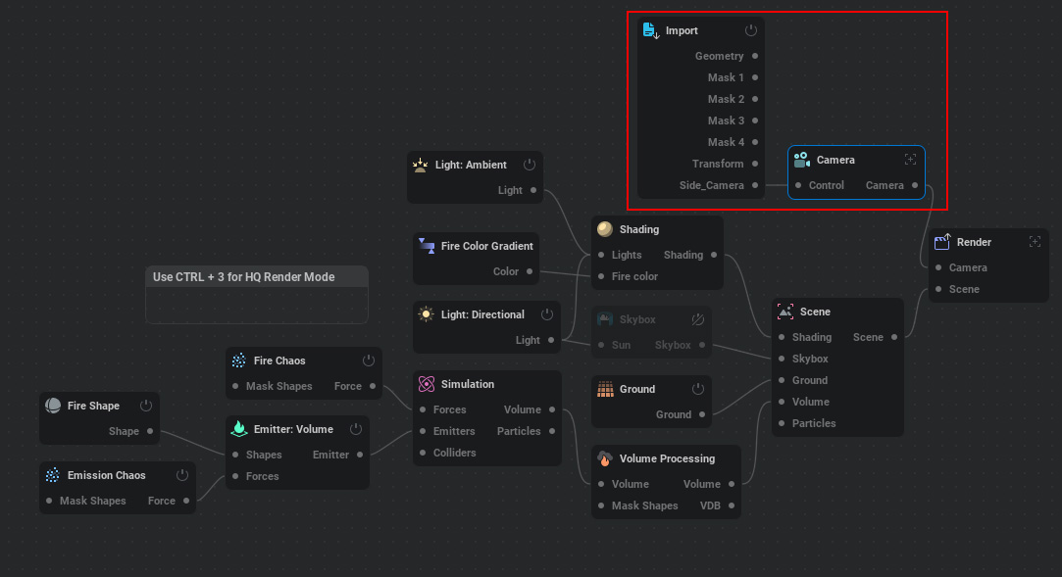Select the Render node title
This screenshot has height=577, width=1062.
click(974, 242)
